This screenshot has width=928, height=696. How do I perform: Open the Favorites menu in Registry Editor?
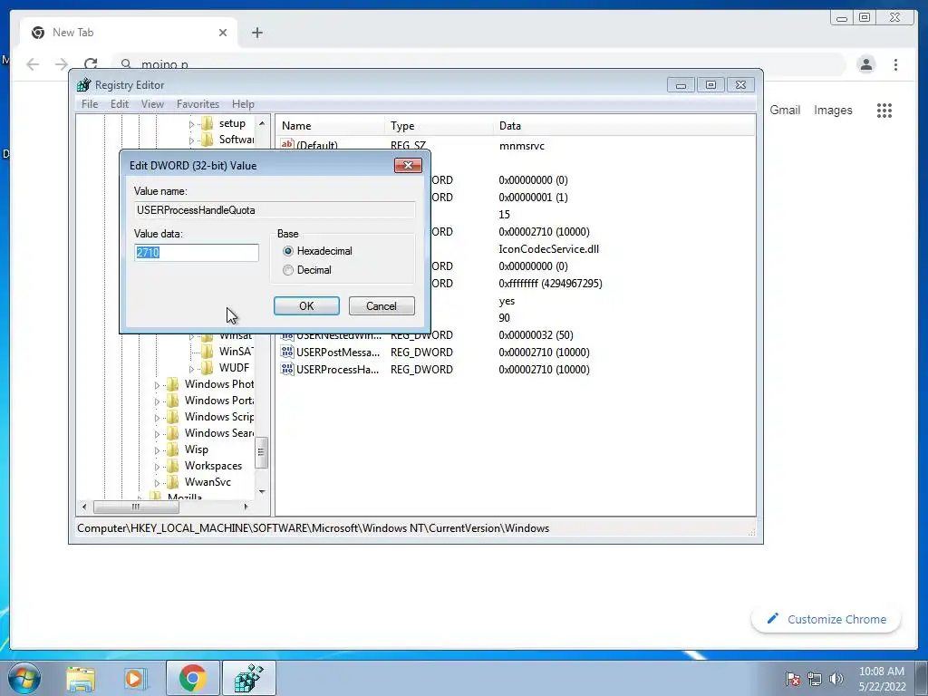(x=198, y=104)
